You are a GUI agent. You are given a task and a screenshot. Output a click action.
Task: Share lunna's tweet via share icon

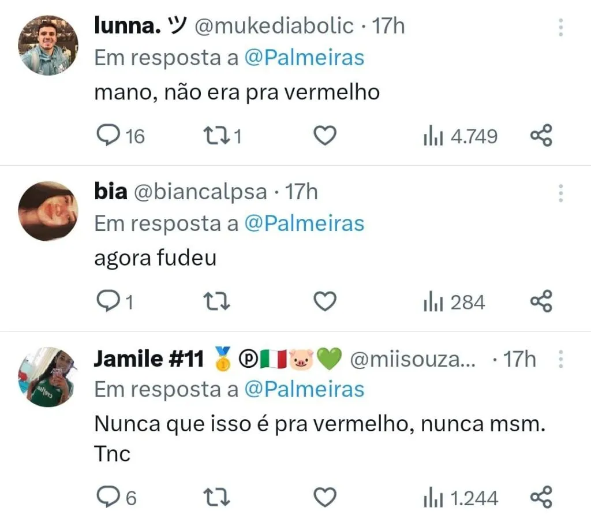pyautogui.click(x=541, y=136)
